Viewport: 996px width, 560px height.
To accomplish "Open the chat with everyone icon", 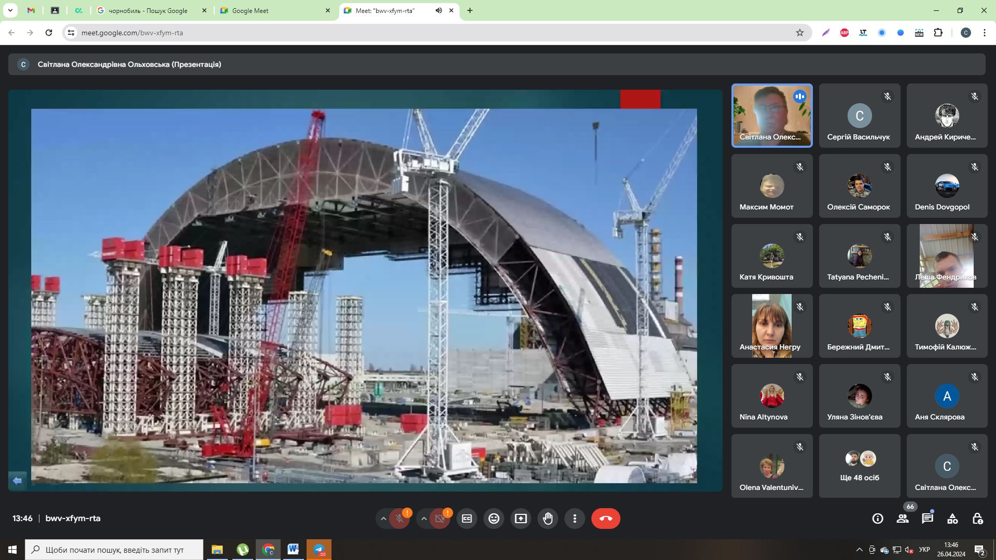I will click(x=928, y=519).
